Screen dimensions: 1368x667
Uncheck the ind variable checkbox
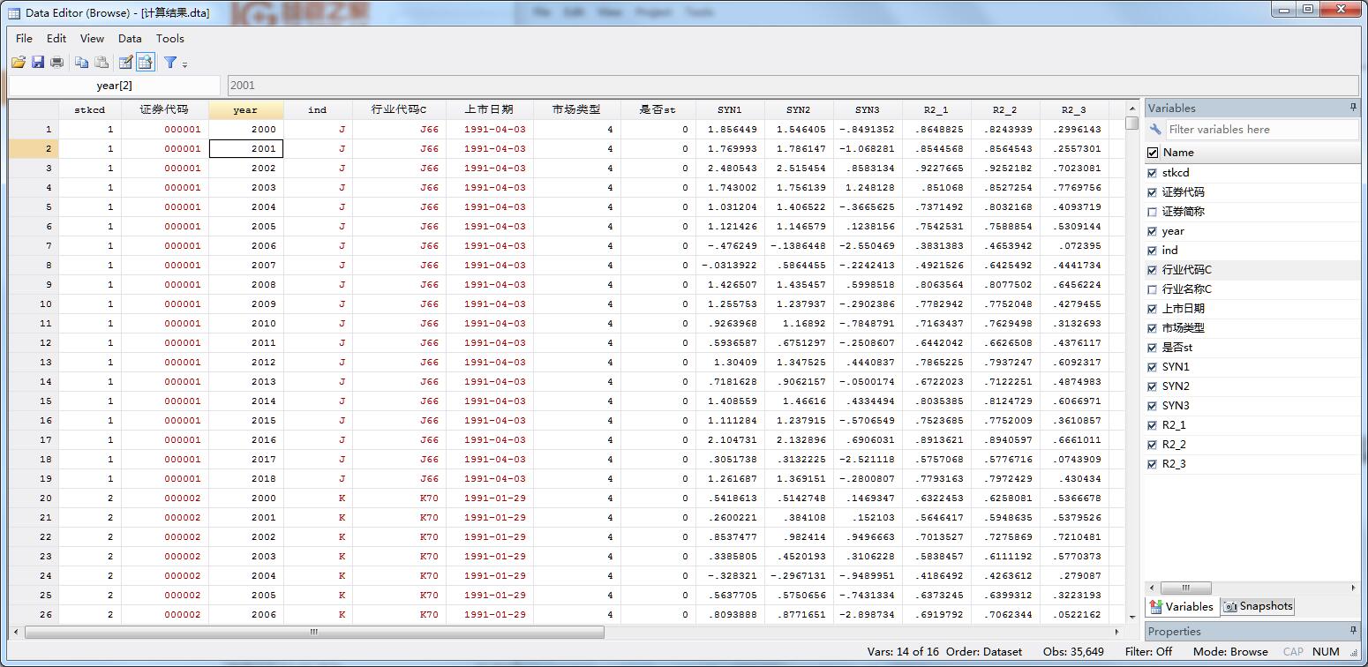(x=1152, y=251)
